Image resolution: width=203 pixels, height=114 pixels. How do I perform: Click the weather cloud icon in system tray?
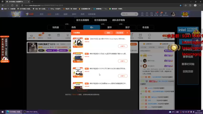click(x=170, y=112)
